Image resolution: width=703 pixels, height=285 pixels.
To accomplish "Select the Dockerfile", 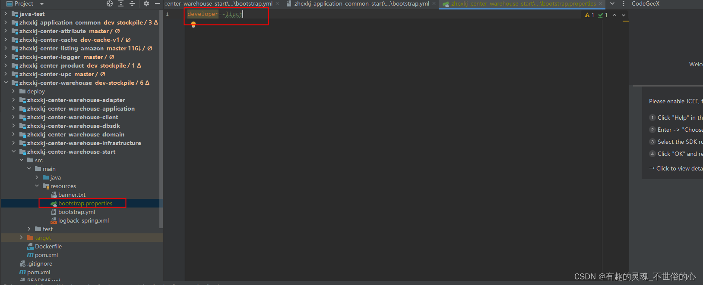I will (x=48, y=246).
